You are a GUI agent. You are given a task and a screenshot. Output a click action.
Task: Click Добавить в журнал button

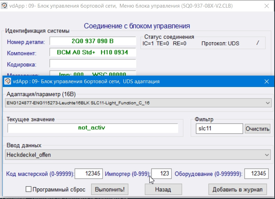pyautogui.click(x=238, y=189)
